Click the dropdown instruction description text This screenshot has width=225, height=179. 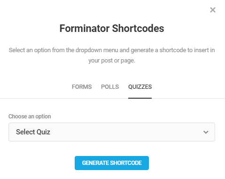(112, 55)
